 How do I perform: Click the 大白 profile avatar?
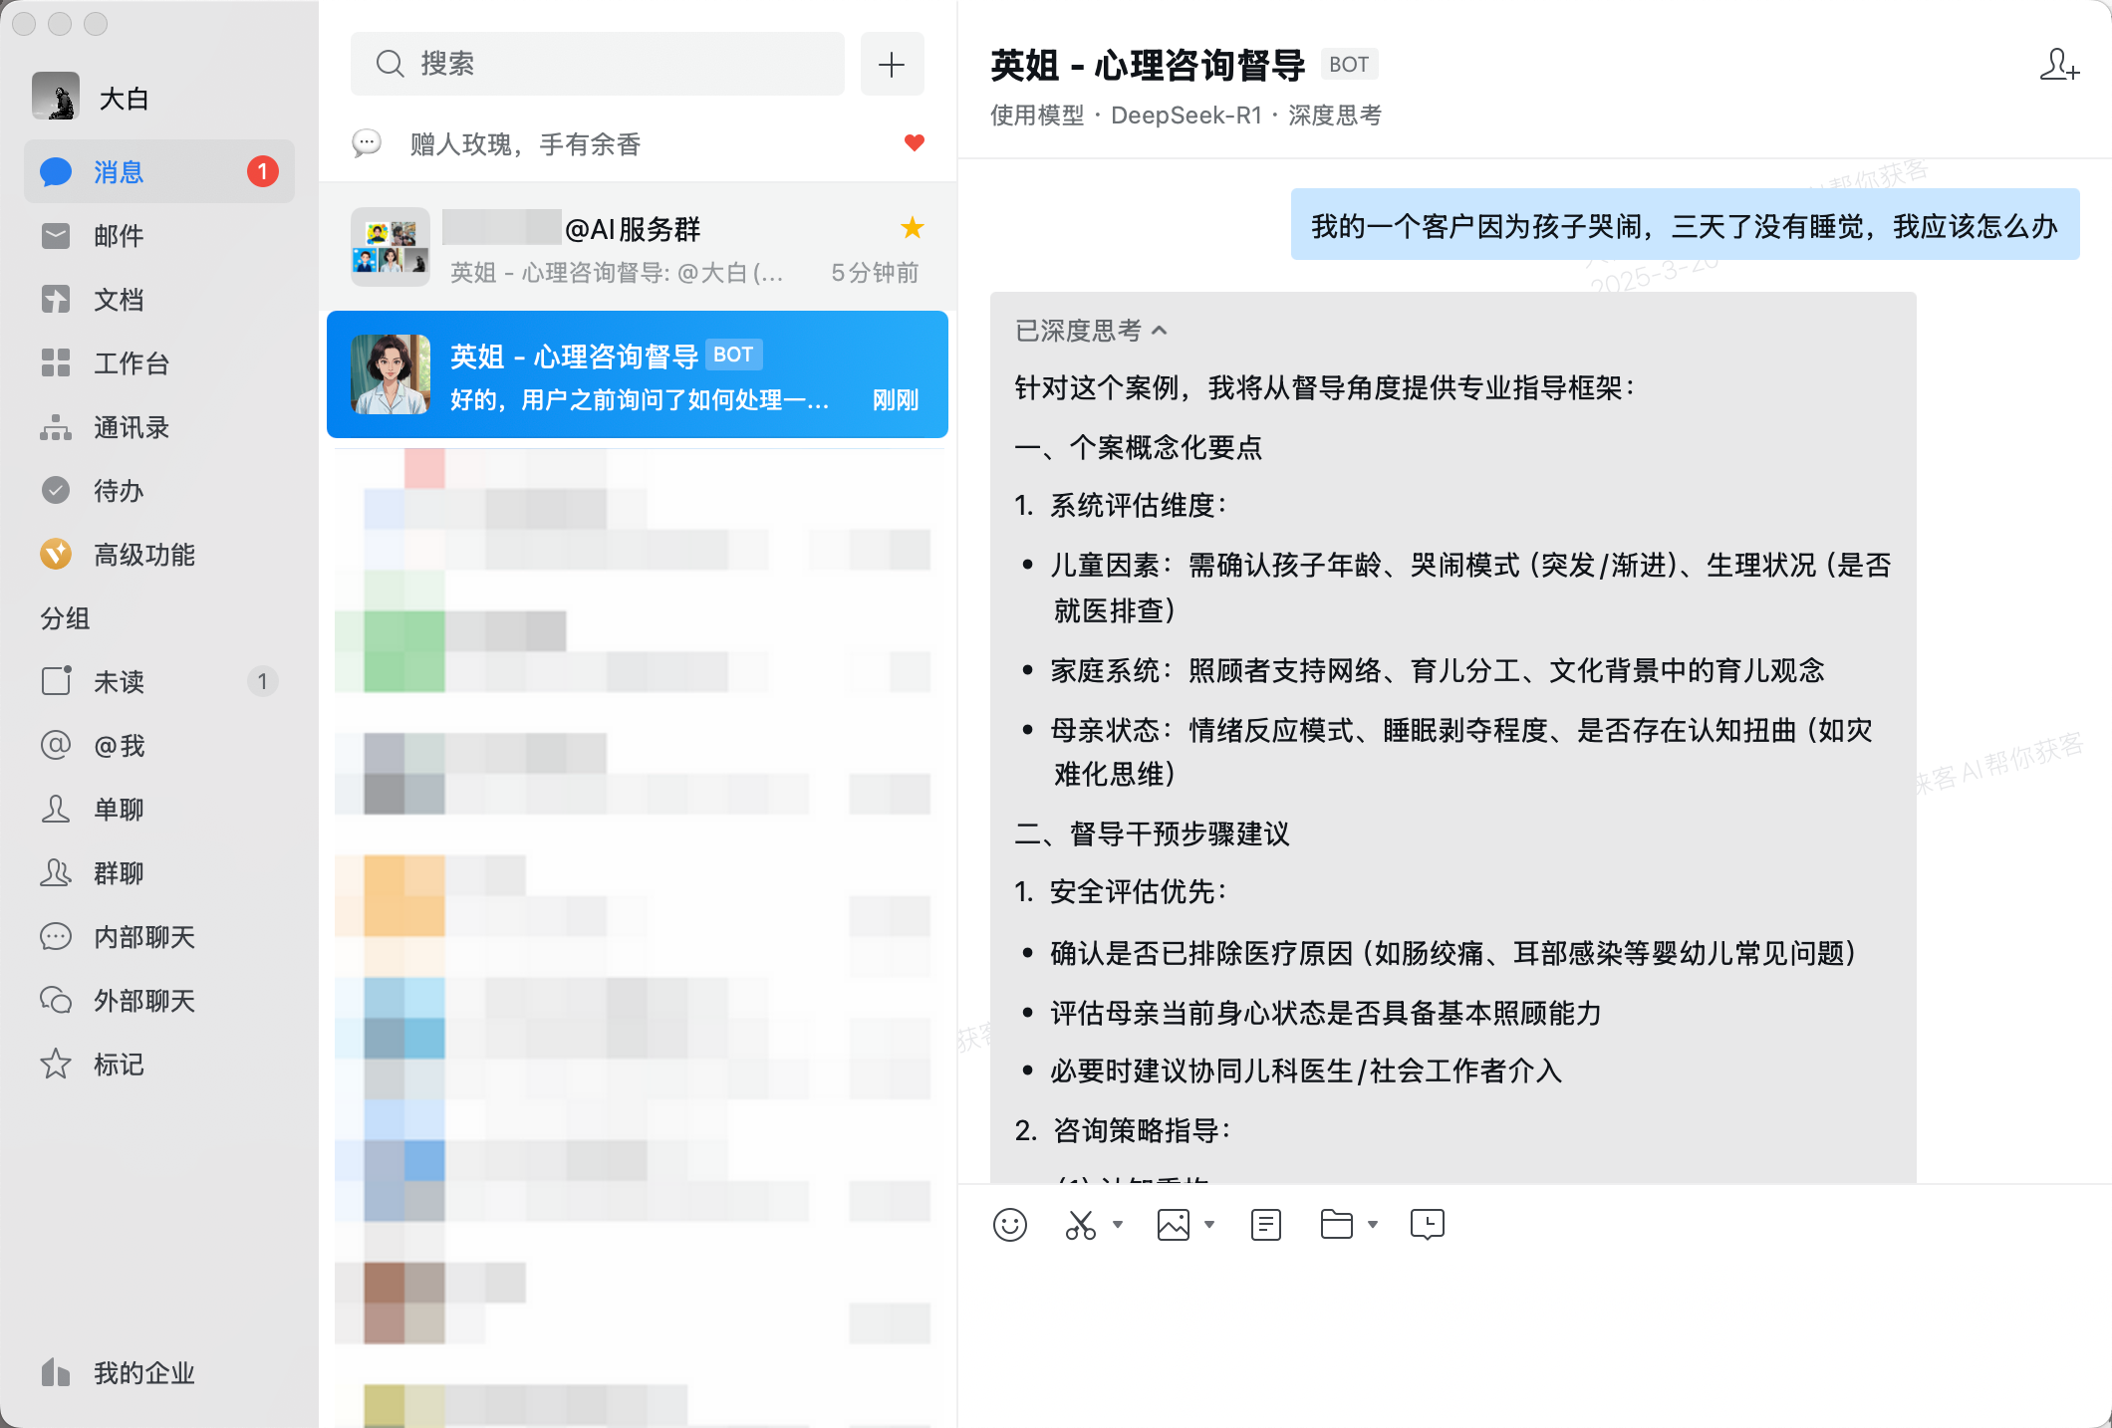point(56,97)
